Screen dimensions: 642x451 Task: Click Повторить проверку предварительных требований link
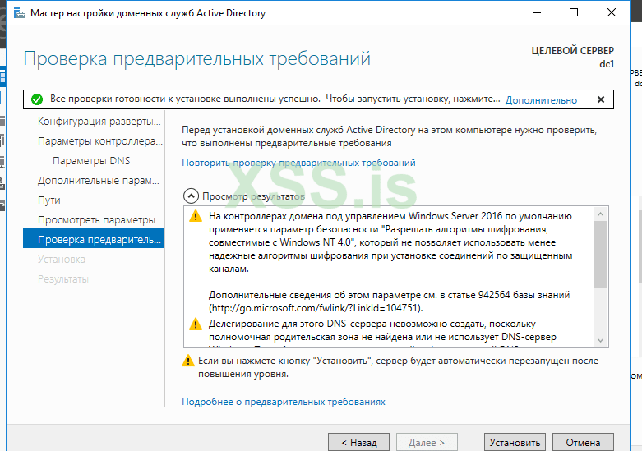(x=298, y=163)
